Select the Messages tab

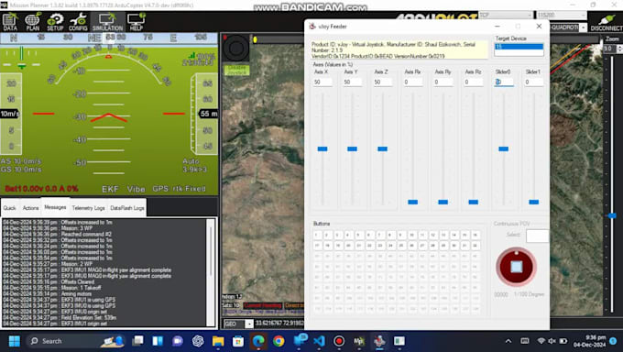pos(55,207)
